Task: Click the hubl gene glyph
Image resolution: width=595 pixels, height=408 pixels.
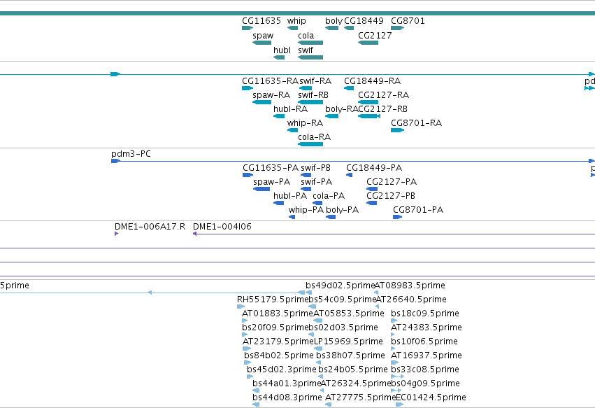Action: coord(279,57)
